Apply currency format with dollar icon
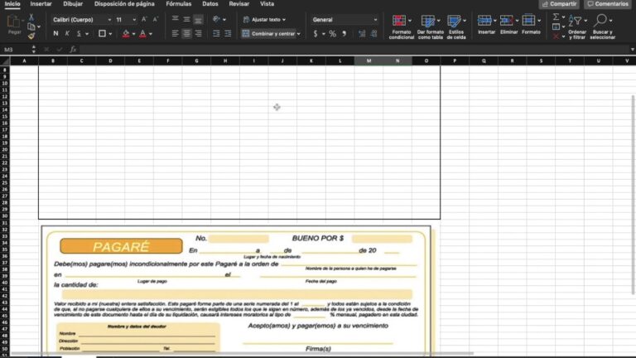 pyautogui.click(x=316, y=34)
